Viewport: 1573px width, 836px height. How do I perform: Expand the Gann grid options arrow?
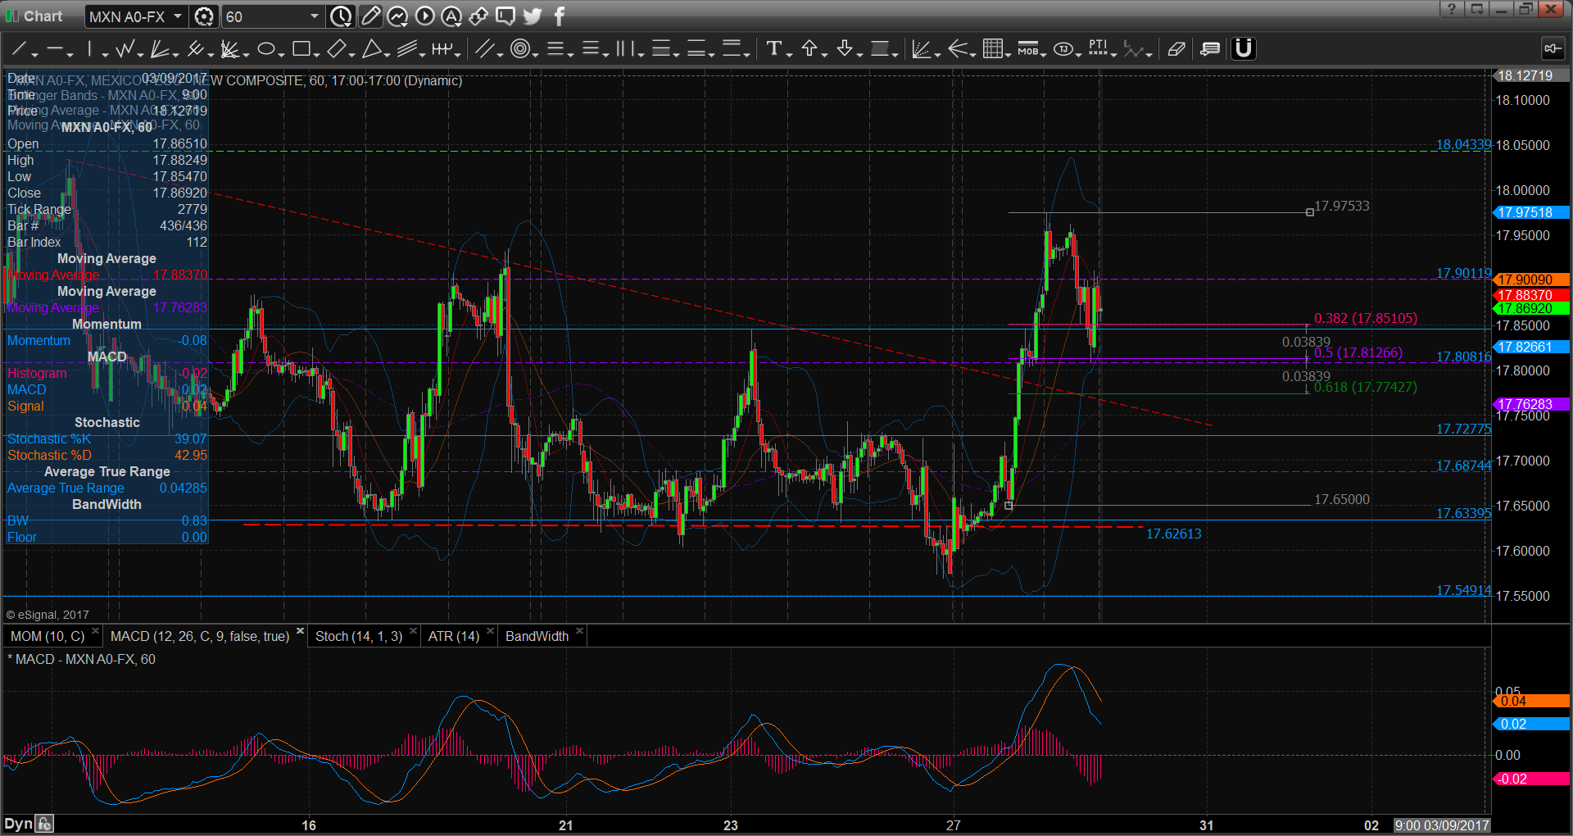click(x=1008, y=55)
